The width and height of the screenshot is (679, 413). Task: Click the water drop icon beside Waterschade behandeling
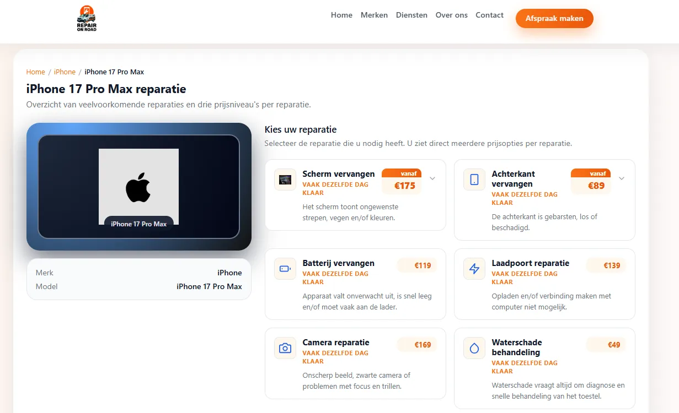point(474,348)
